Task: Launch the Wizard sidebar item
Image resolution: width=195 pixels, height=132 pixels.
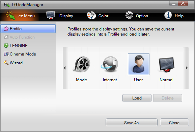Action: pyautogui.click(x=28, y=63)
